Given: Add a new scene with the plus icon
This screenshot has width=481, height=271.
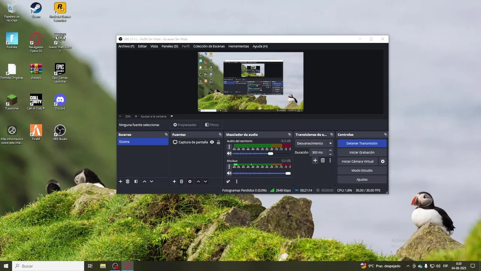Looking at the screenshot, I should (x=121, y=181).
